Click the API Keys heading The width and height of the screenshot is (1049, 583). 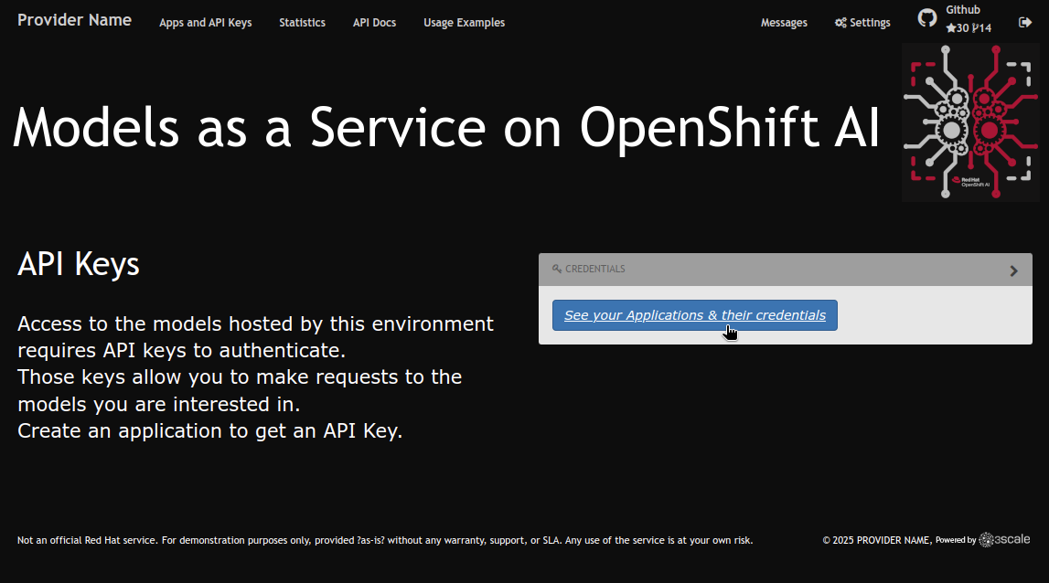(x=79, y=264)
